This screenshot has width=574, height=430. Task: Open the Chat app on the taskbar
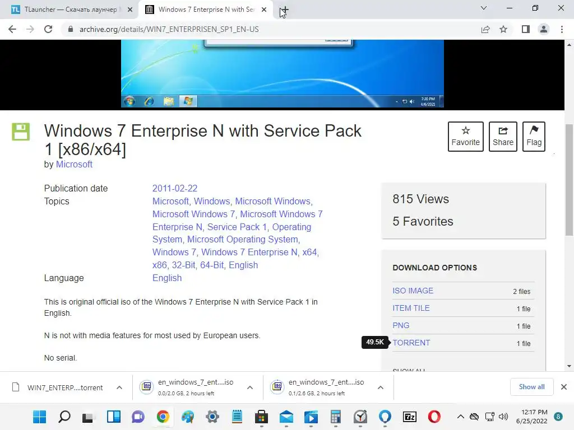pyautogui.click(x=138, y=417)
